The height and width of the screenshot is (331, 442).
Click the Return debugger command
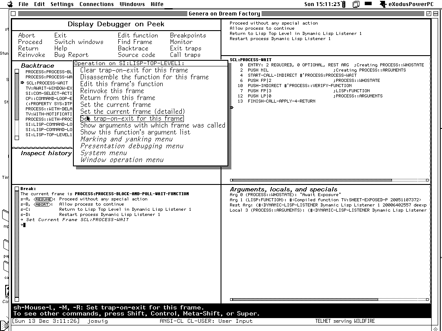pyautogui.click(x=28, y=48)
